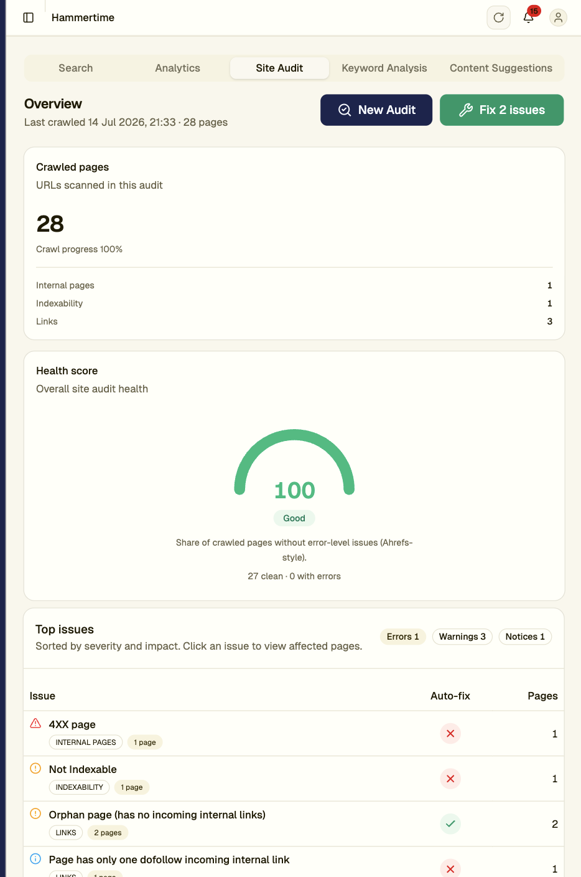Click the red X auto-fix icon for Not Indexable

pyautogui.click(x=450, y=779)
